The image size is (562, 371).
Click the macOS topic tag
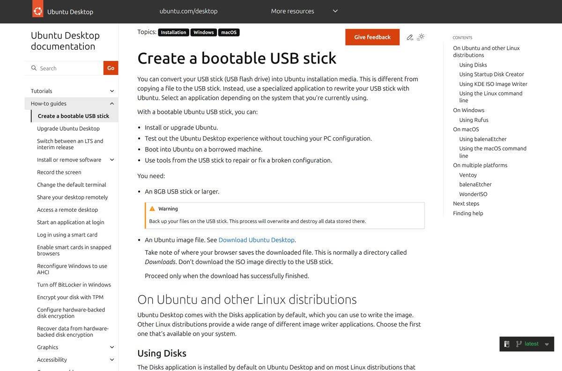click(229, 32)
